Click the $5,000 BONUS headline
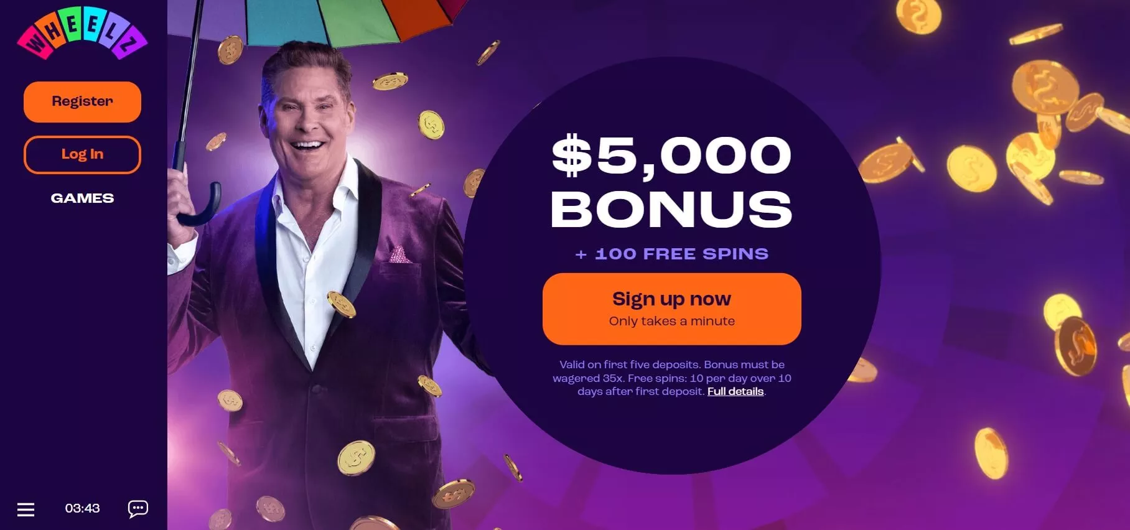The width and height of the screenshot is (1130, 530). click(x=671, y=182)
